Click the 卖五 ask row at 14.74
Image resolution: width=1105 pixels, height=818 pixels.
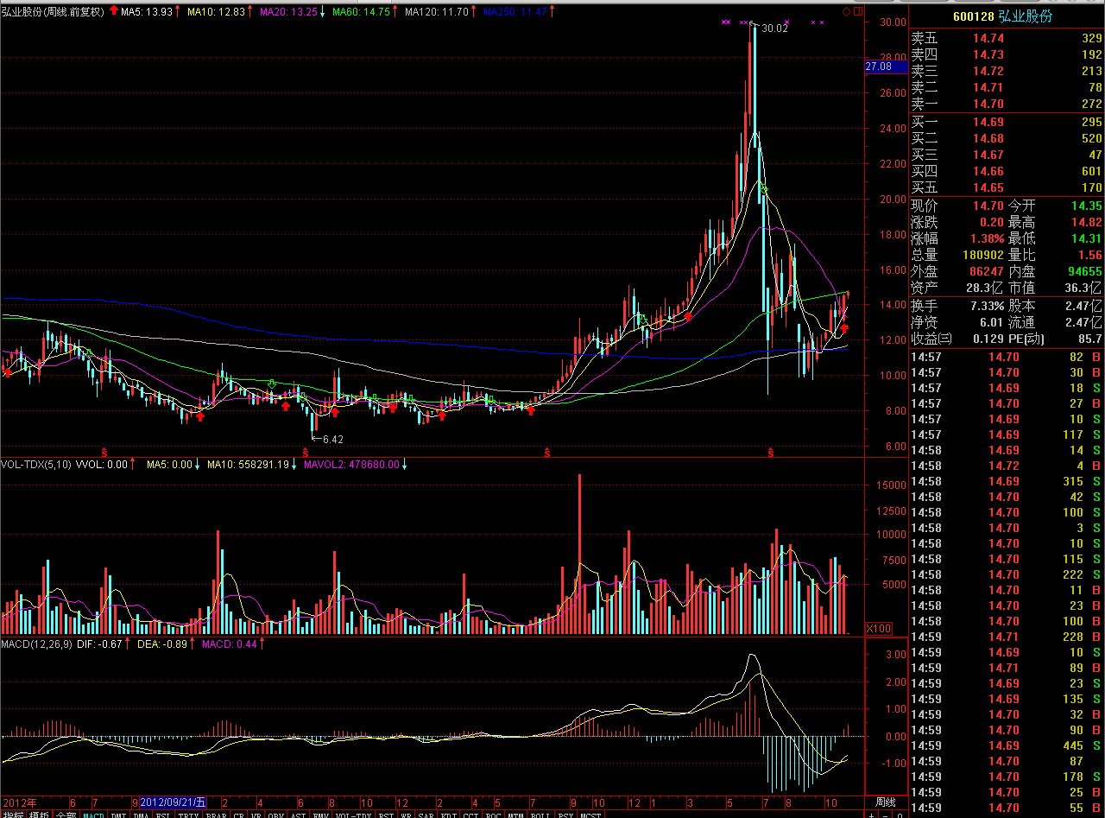click(1007, 39)
